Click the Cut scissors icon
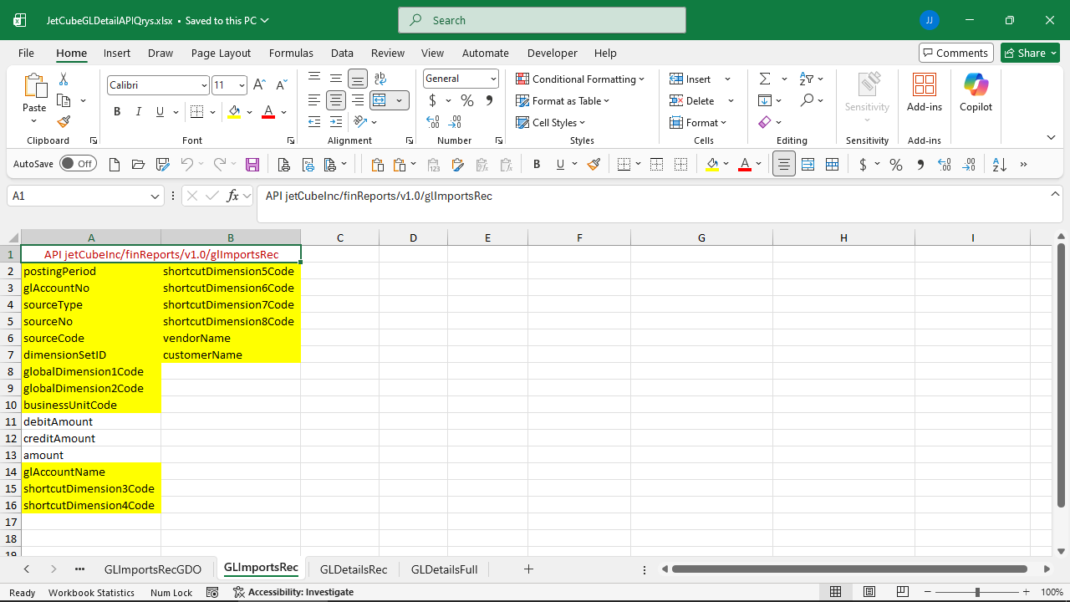This screenshot has height=602, width=1070. coord(64,79)
